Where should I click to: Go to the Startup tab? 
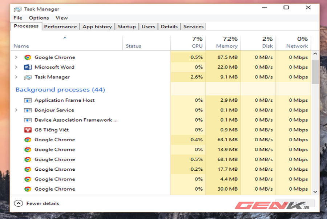(126, 27)
